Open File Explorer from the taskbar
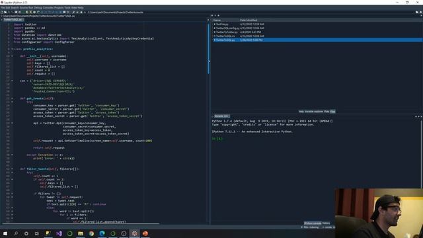This screenshot has height=238, width=423. click(81, 233)
